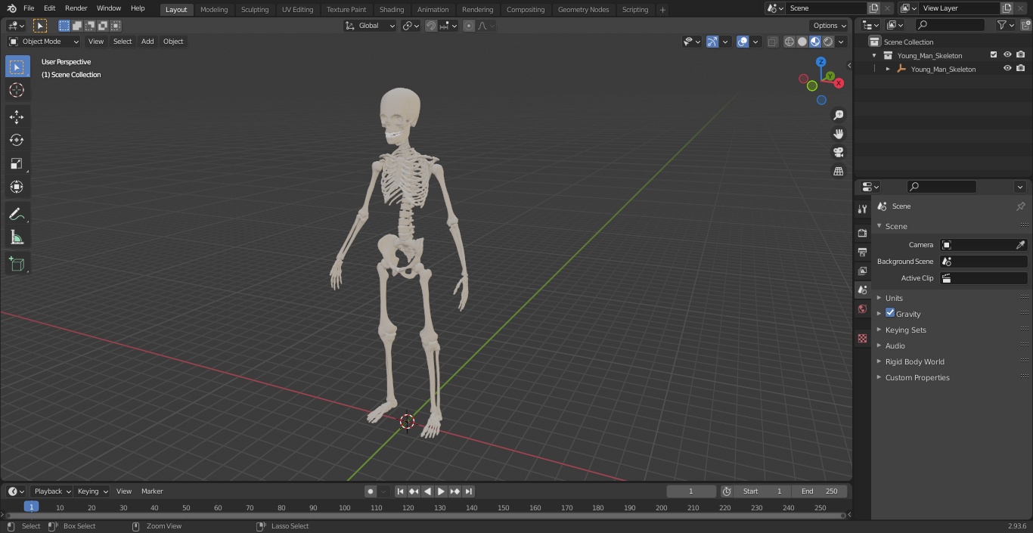Jump to timeline end
Viewport: 1033px width, 533px height.
(468, 491)
